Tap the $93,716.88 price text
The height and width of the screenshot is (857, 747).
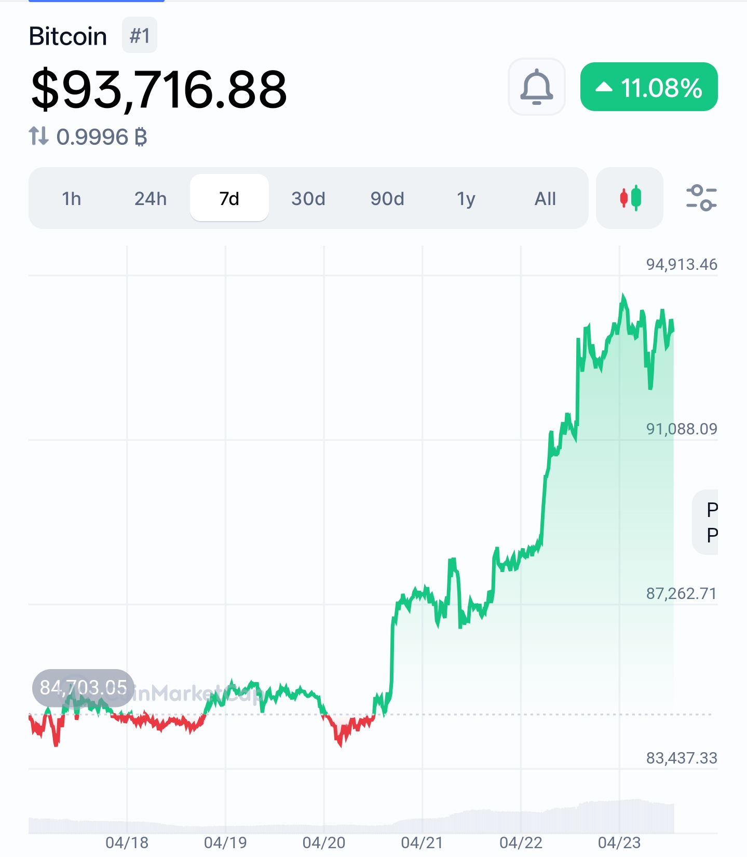[159, 90]
